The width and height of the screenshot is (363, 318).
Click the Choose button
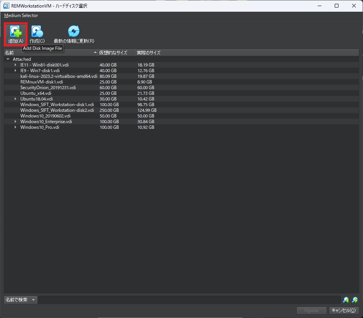click(x=311, y=310)
